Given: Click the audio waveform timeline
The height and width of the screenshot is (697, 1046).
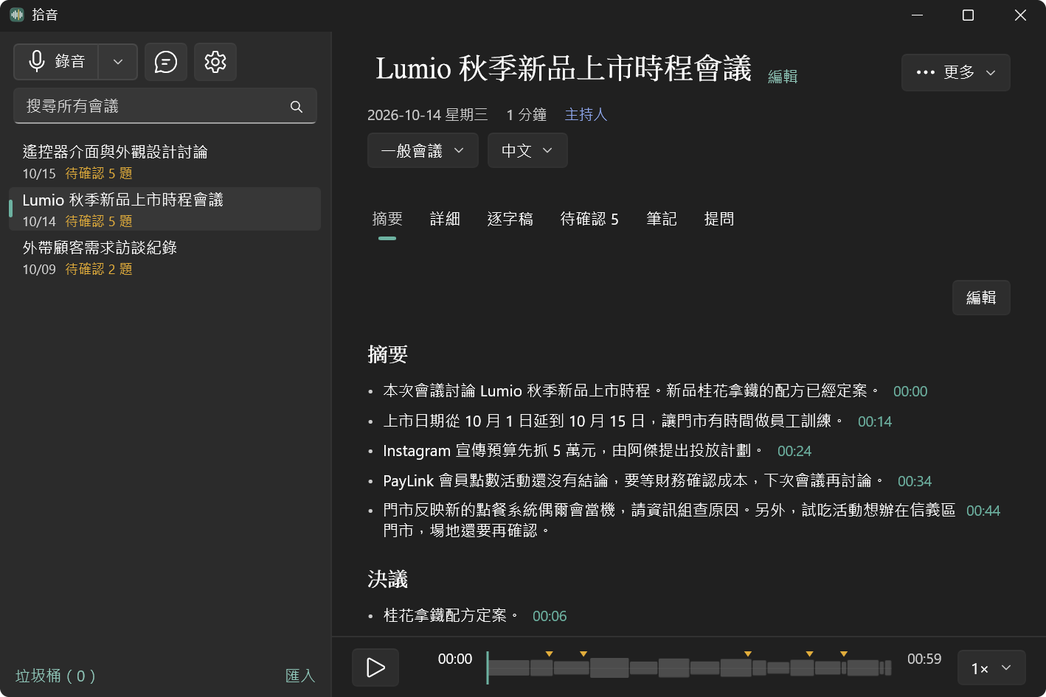Looking at the screenshot, I should [x=689, y=668].
